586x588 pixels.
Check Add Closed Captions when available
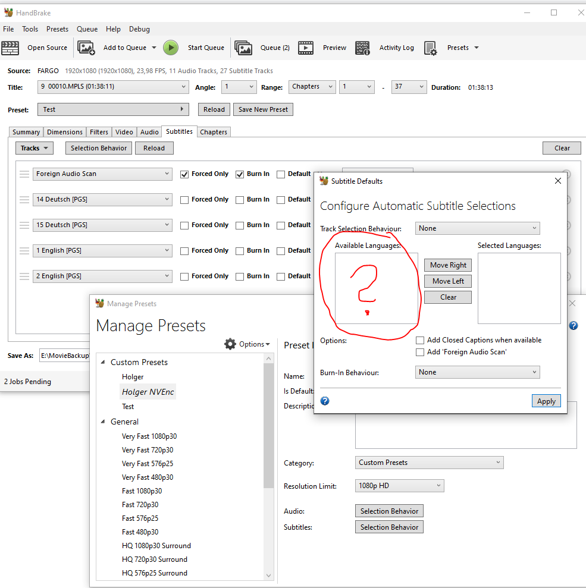coord(421,340)
